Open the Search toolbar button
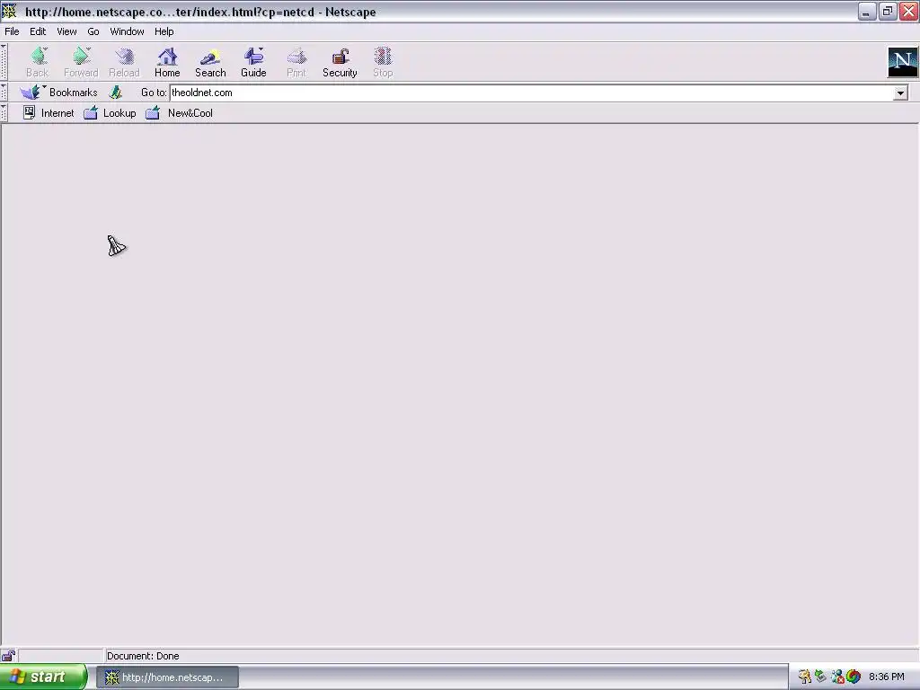920x690 pixels. click(x=210, y=62)
